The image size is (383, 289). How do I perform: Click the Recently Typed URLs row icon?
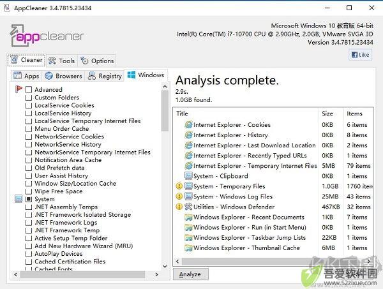point(188,156)
